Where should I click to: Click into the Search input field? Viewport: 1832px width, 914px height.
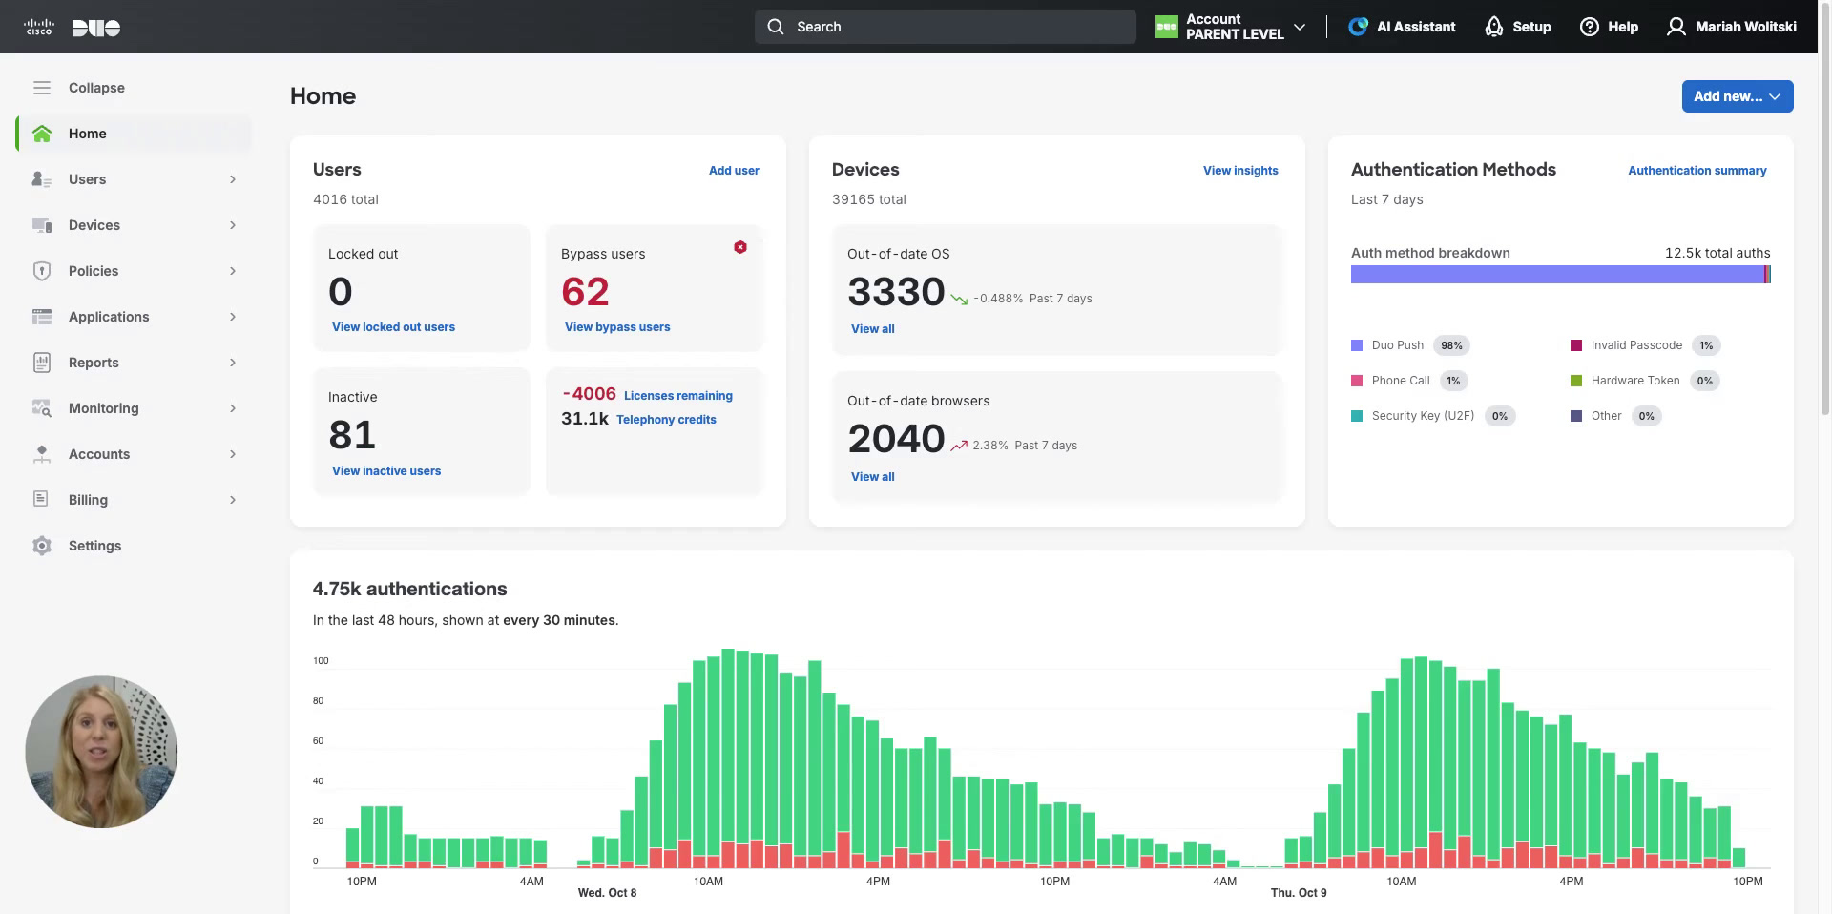pyautogui.click(x=945, y=27)
